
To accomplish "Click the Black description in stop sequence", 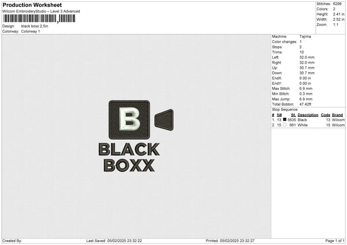I will point(302,120).
